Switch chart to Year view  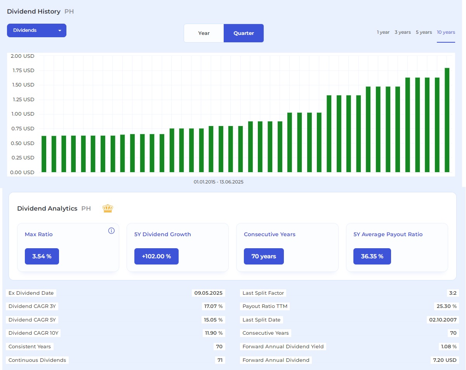[x=204, y=33]
